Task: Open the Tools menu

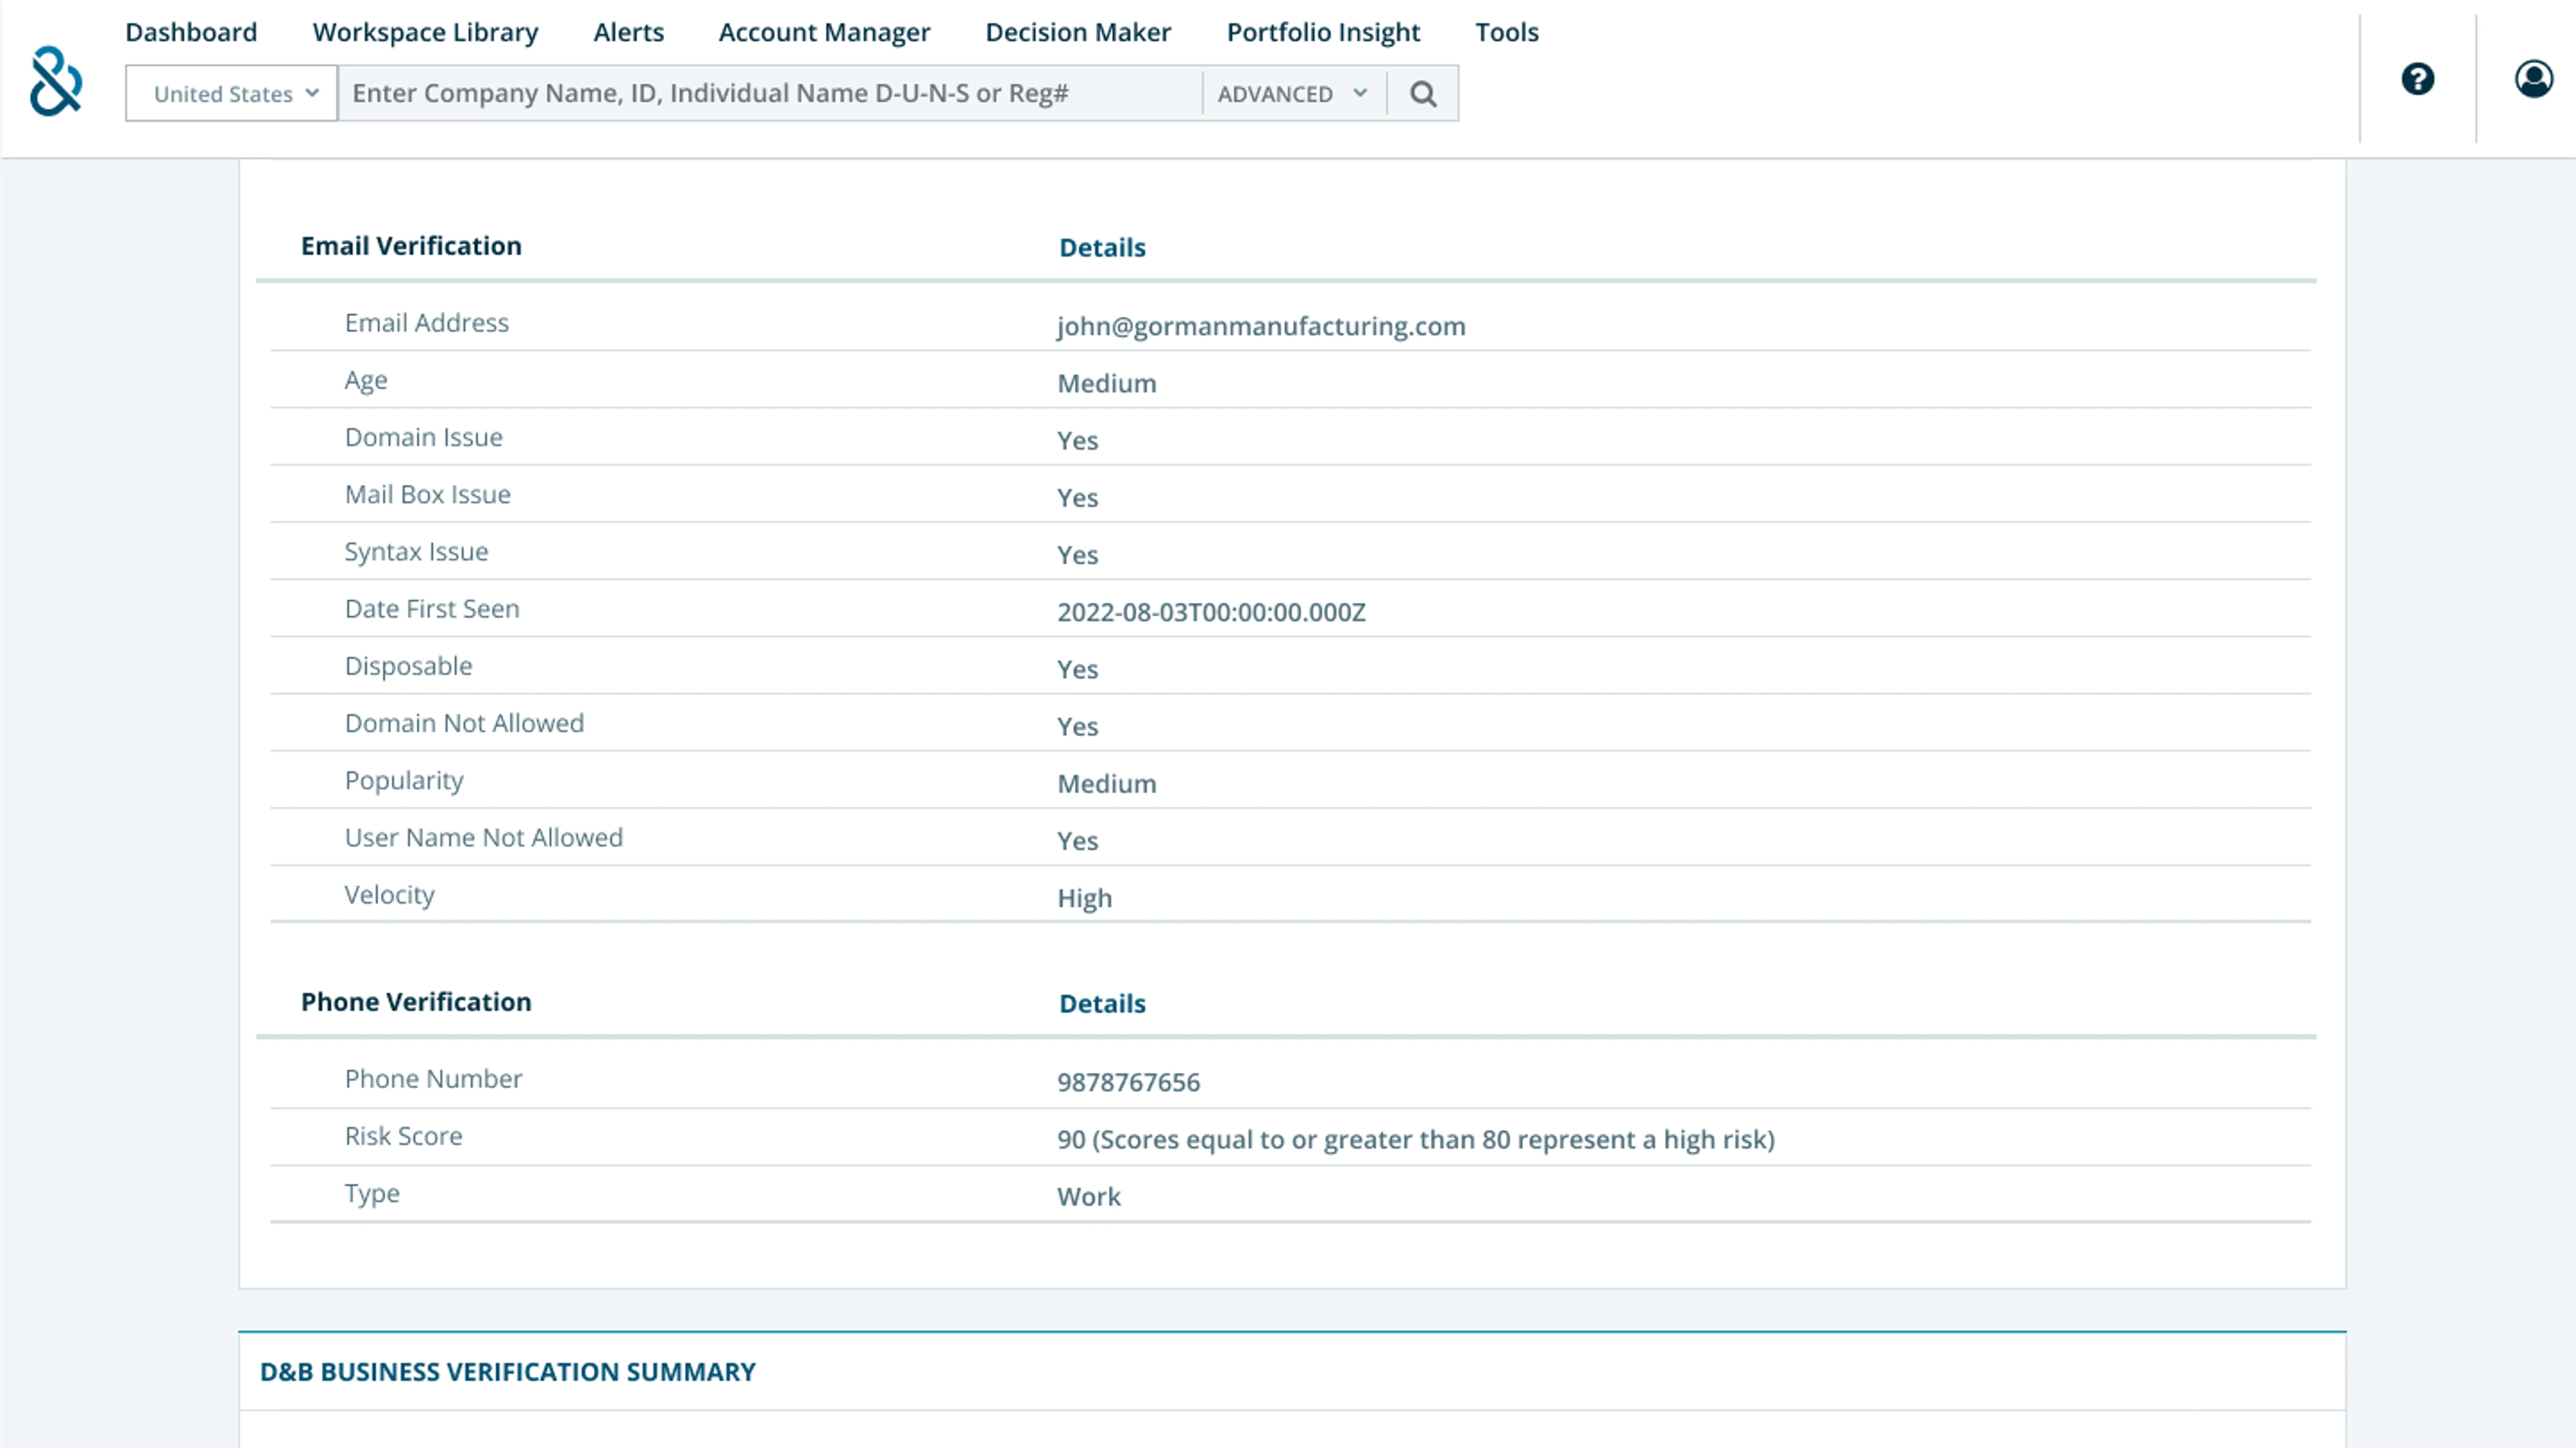Action: (1506, 32)
